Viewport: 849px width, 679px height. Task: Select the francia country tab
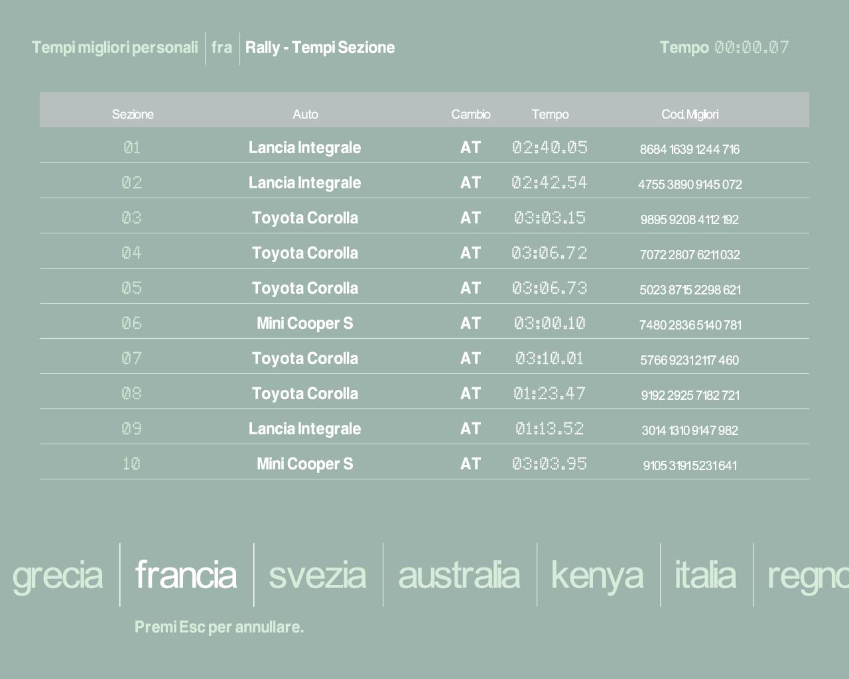pos(186,575)
